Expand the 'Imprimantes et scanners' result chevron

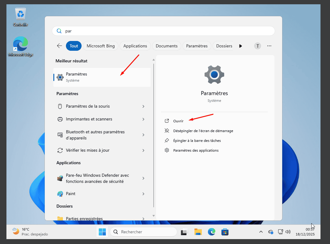click(x=143, y=119)
